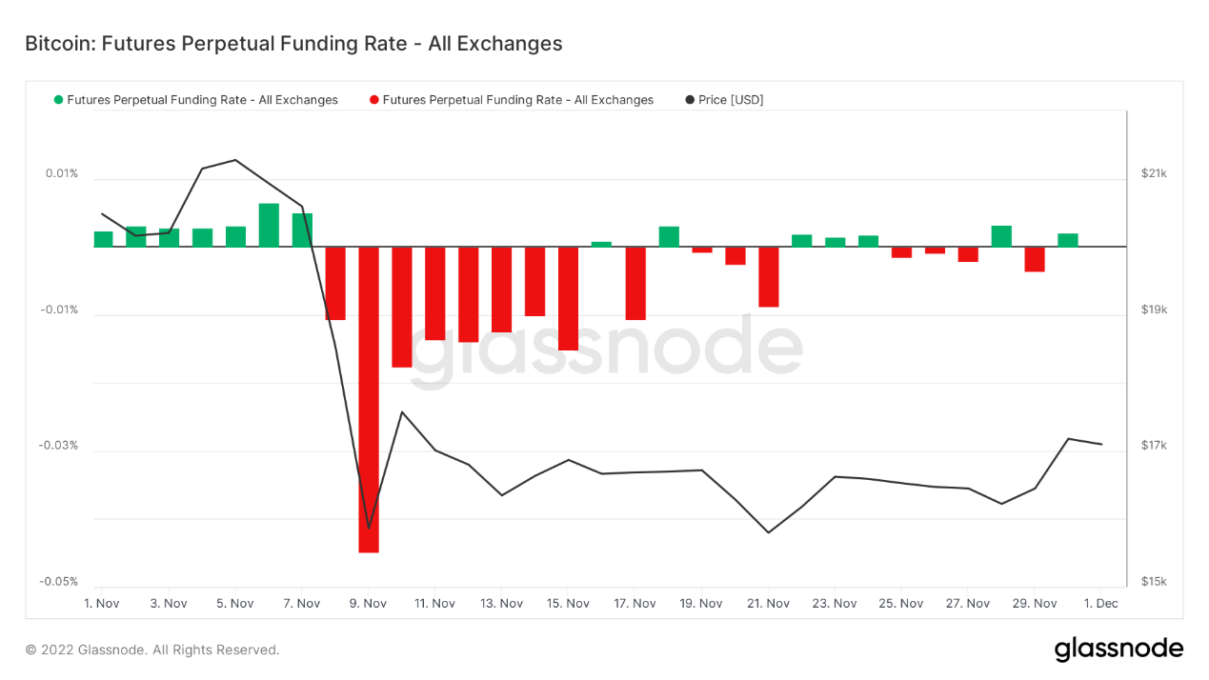Click the 15. Nov x-axis label

568,603
